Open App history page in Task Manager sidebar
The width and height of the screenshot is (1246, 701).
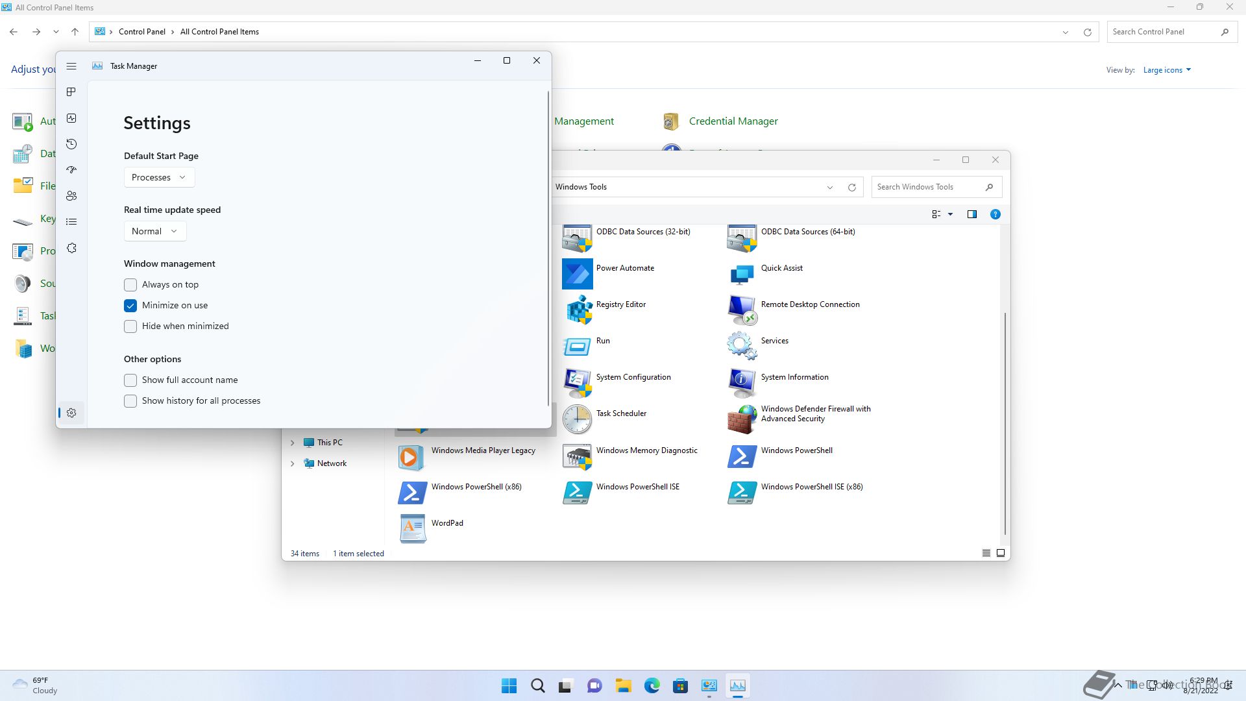(x=71, y=144)
